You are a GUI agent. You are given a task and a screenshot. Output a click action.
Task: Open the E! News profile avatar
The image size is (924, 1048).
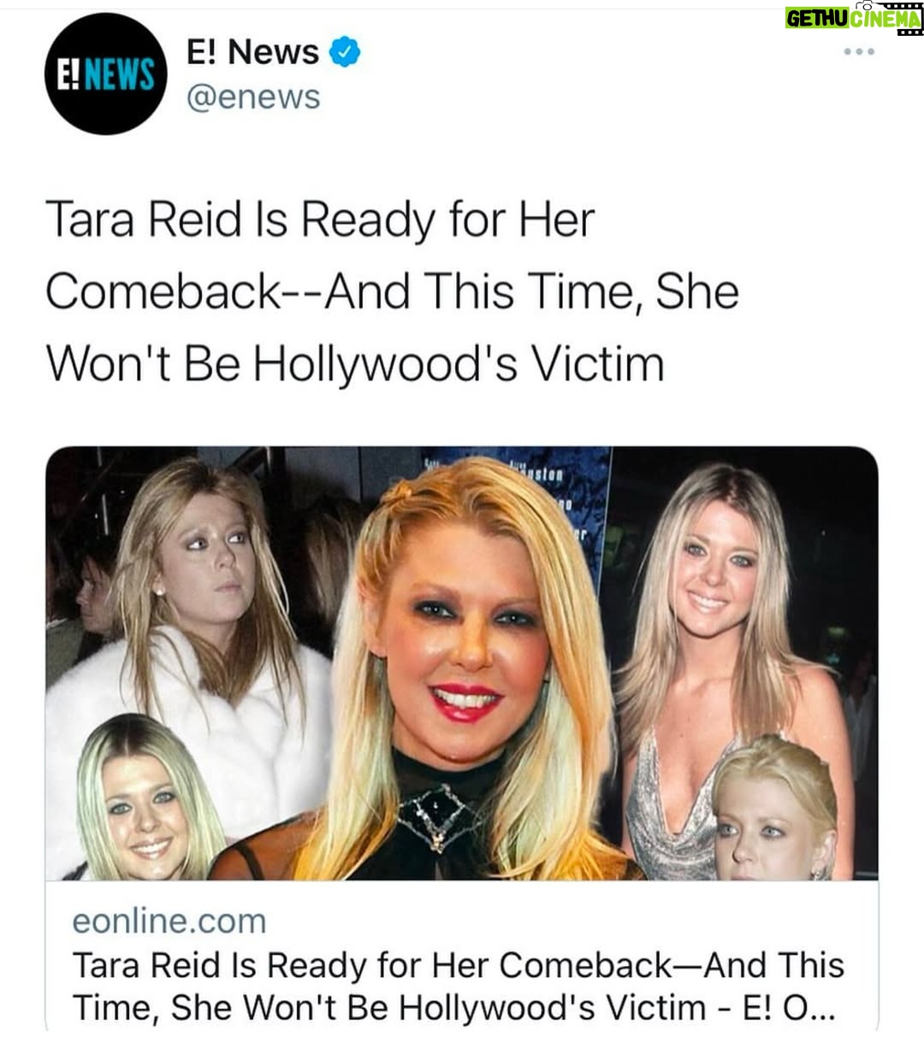click(x=104, y=74)
